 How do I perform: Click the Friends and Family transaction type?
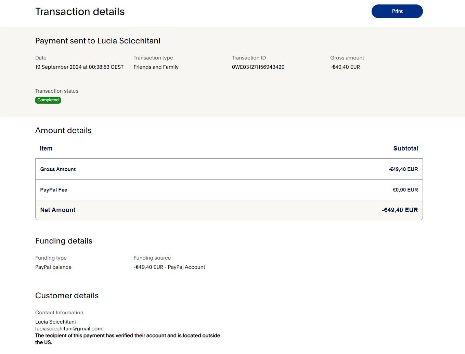pos(156,67)
